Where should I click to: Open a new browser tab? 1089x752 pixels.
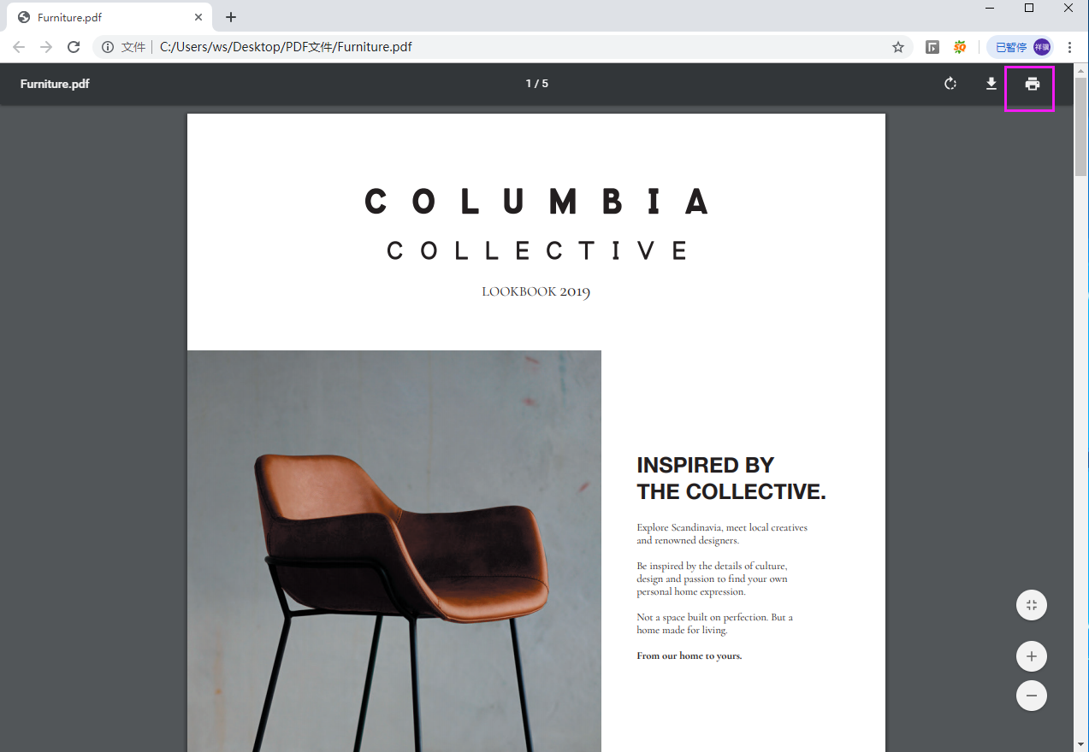[x=231, y=17]
